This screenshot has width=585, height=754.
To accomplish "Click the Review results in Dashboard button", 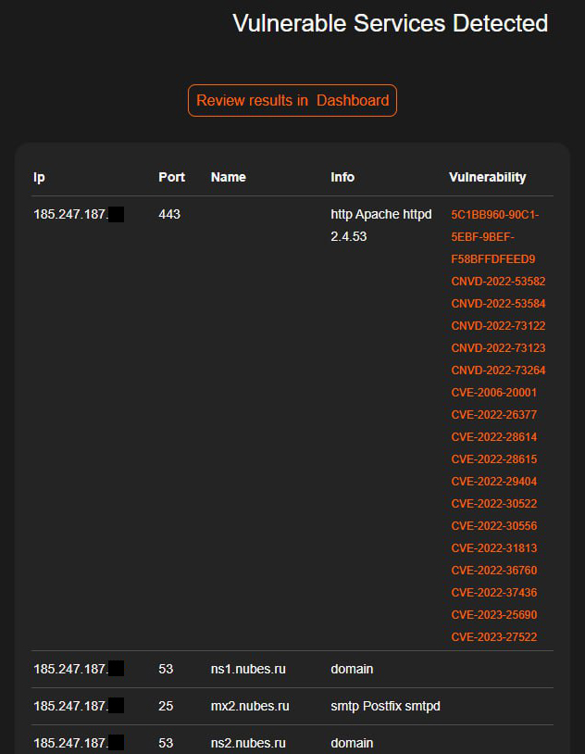I will click(x=292, y=100).
